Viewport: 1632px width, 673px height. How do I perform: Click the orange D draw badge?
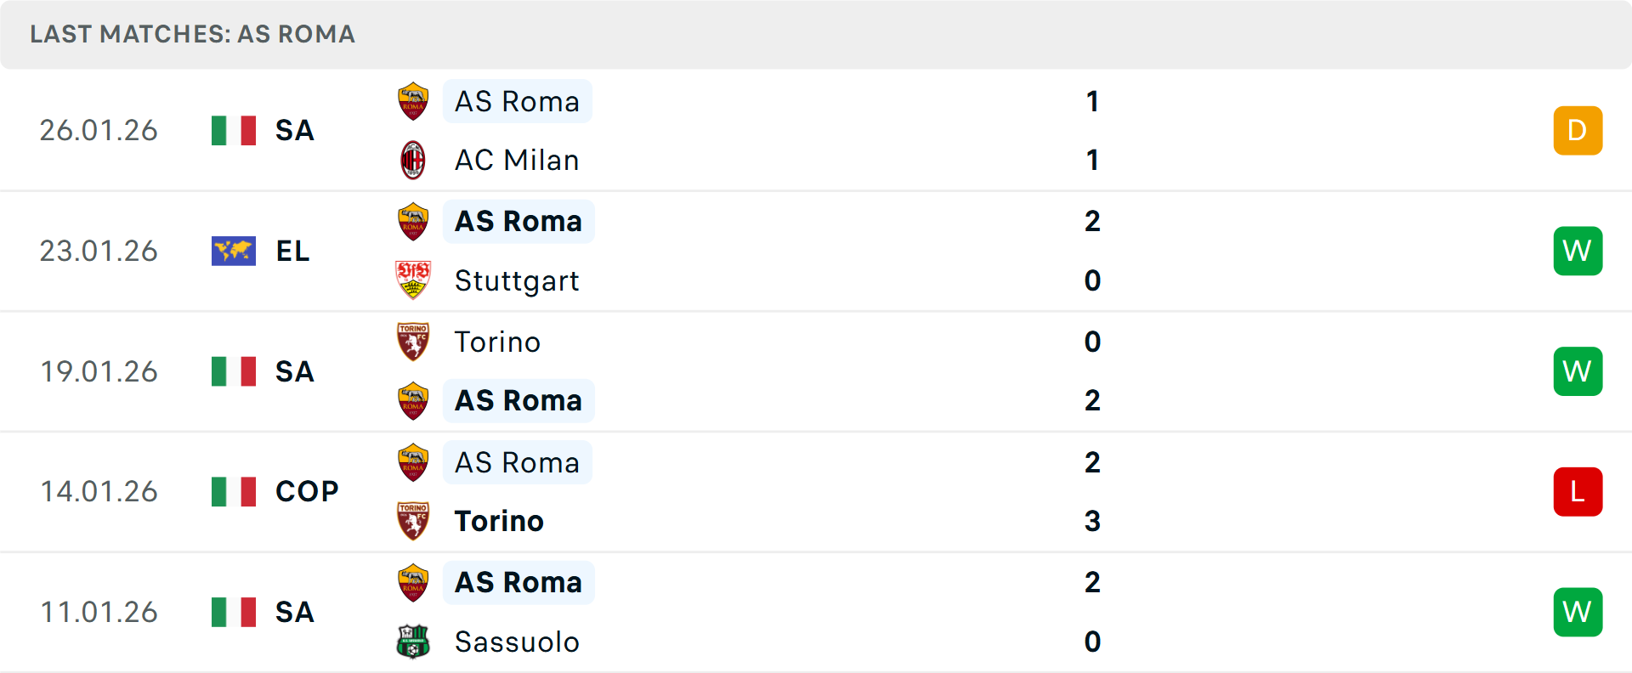point(1578,130)
